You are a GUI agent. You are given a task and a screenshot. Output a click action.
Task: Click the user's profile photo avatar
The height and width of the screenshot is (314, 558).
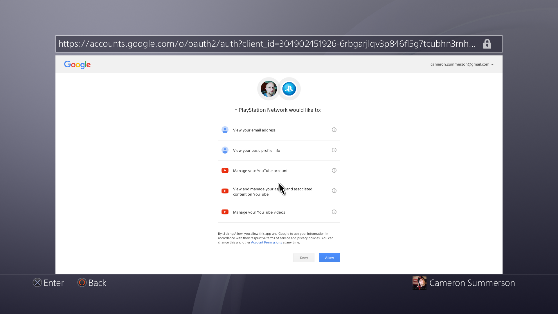coord(268,89)
